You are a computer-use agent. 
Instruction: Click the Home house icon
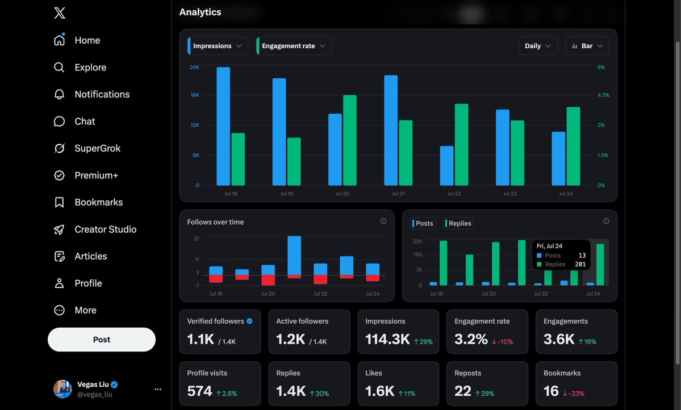pos(59,40)
